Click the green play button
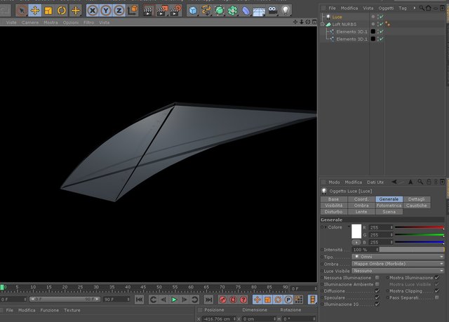The image size is (449, 322). coord(174,300)
